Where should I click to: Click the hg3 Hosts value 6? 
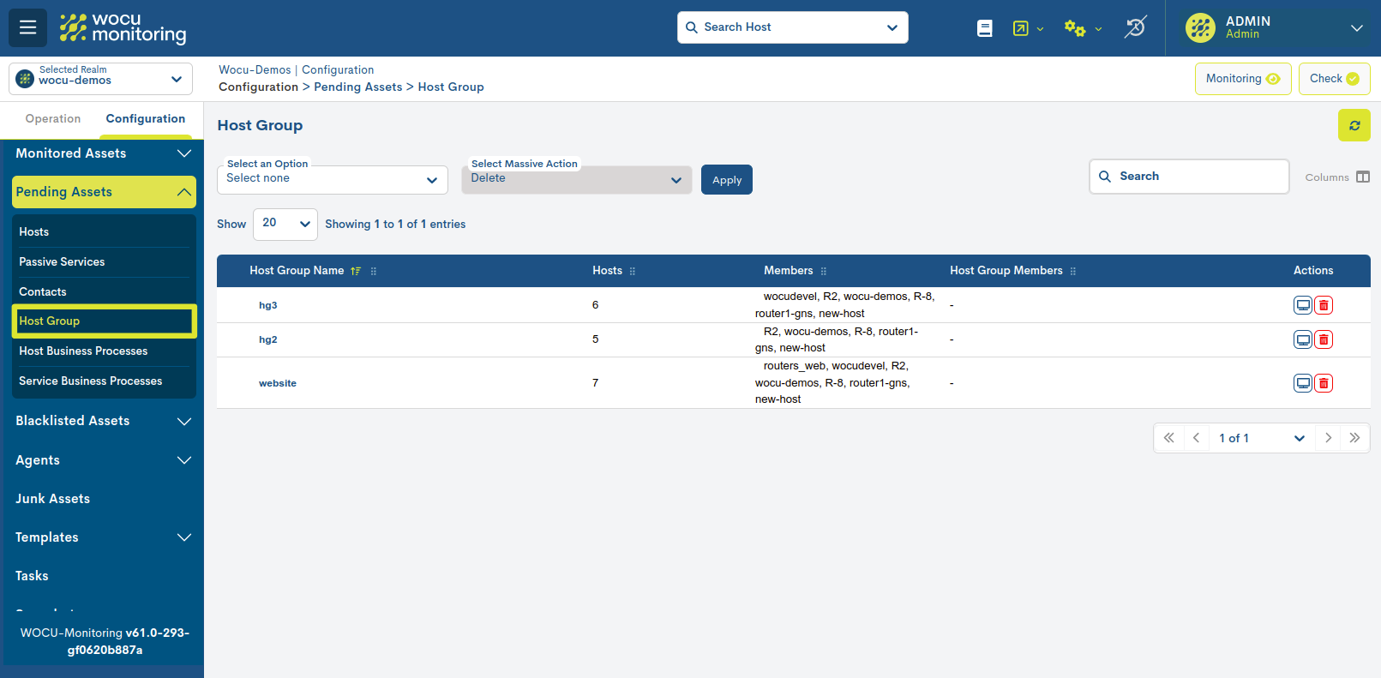596,305
